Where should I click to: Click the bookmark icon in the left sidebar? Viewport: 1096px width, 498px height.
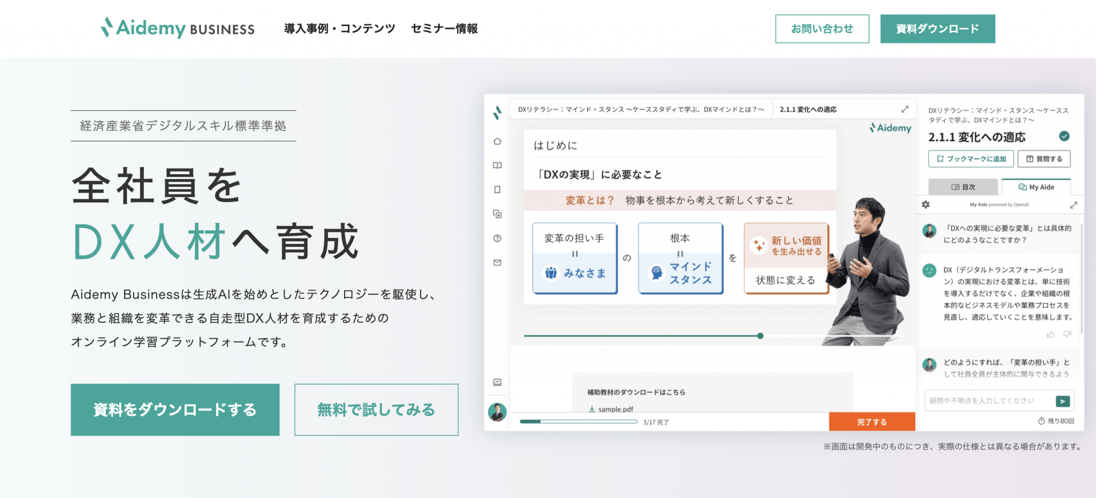click(x=497, y=189)
